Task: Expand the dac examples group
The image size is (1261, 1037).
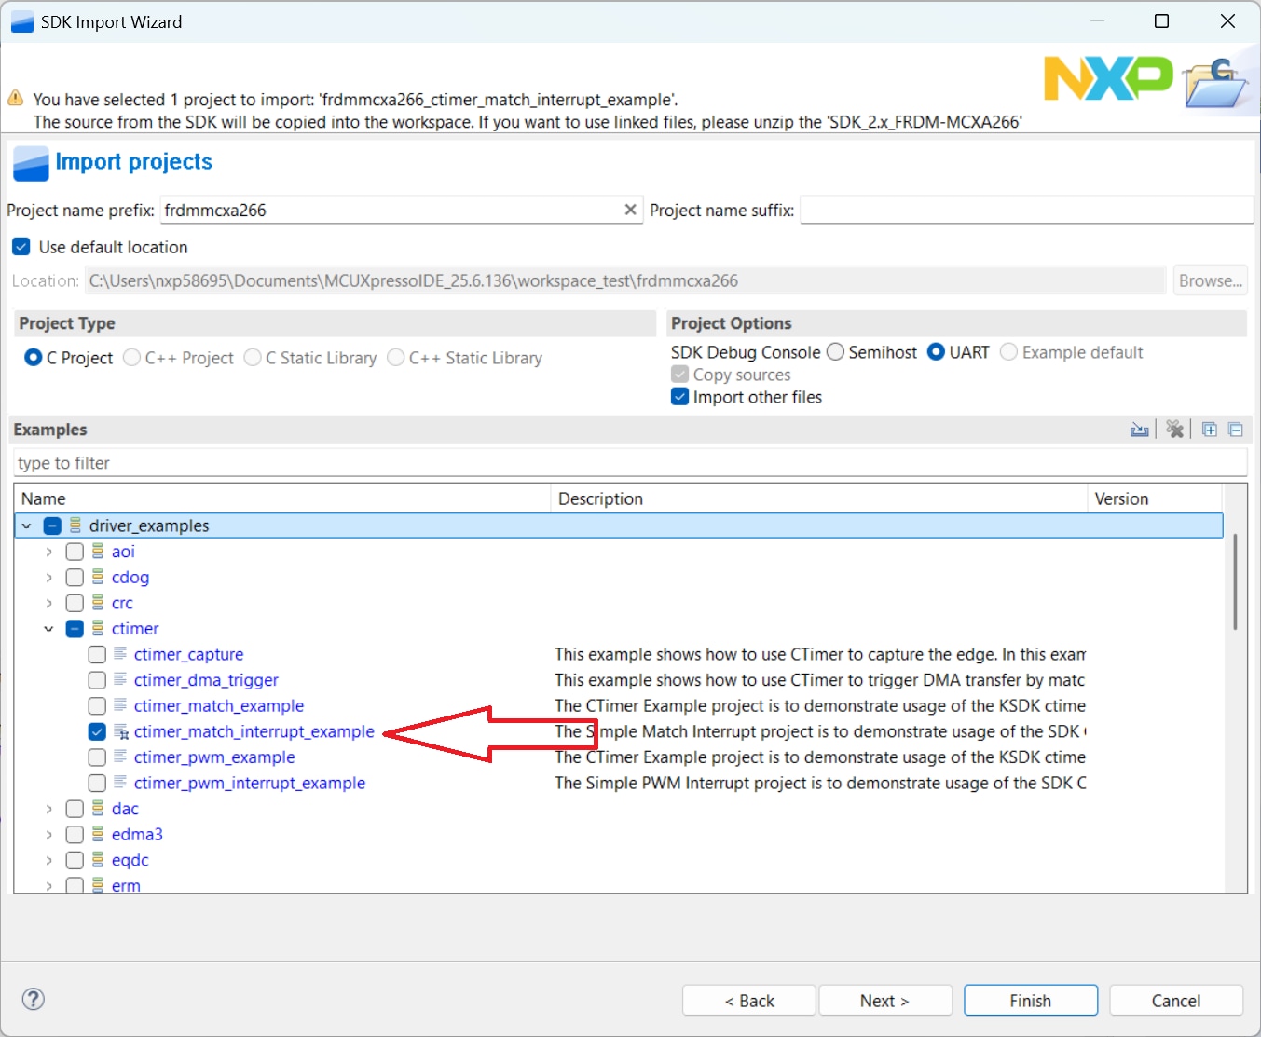Action: coord(48,808)
